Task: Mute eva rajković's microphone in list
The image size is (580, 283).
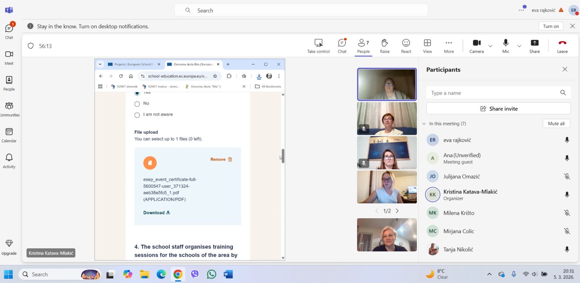Action: 567,140
